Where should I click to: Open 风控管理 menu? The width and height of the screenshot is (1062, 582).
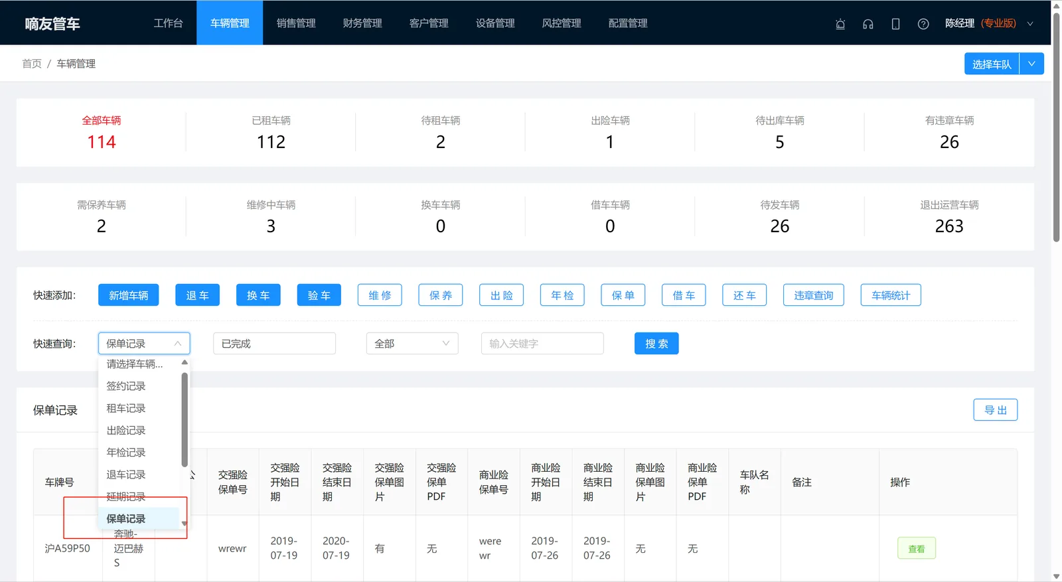click(x=562, y=23)
